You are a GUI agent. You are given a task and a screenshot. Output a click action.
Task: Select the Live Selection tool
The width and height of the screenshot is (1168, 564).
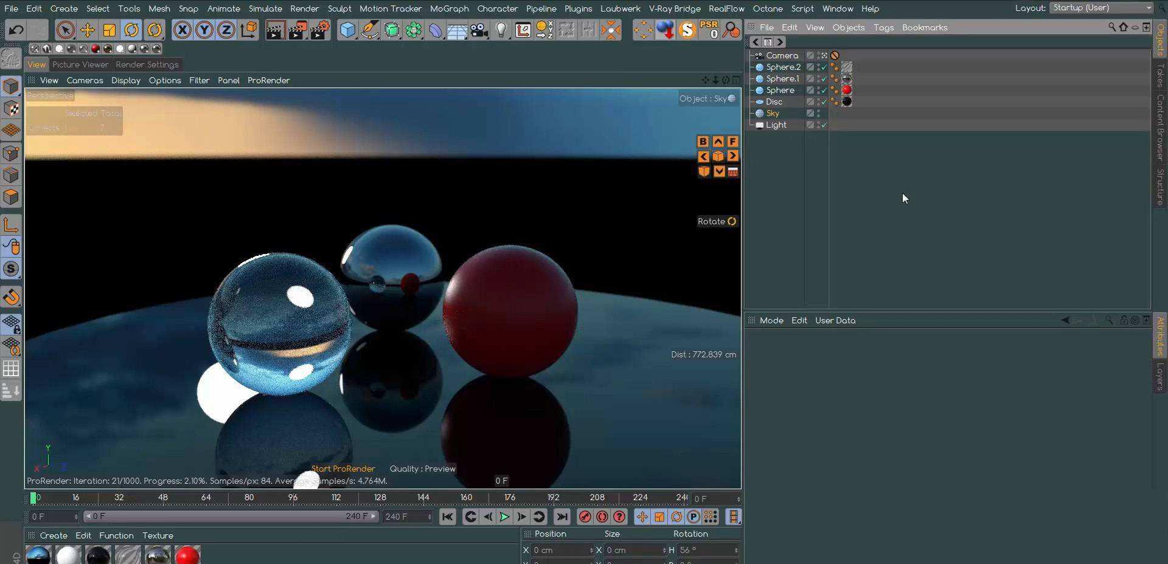point(65,30)
